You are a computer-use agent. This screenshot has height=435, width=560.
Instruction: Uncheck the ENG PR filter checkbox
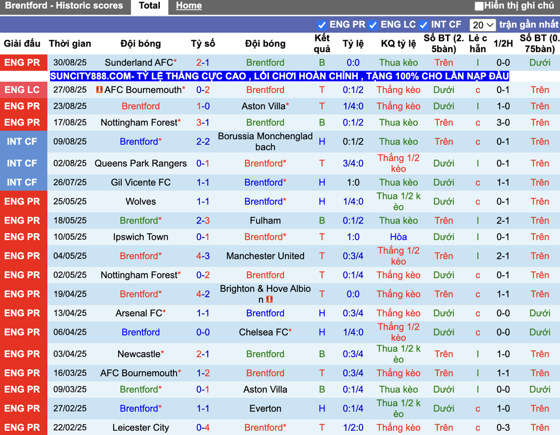[321, 25]
